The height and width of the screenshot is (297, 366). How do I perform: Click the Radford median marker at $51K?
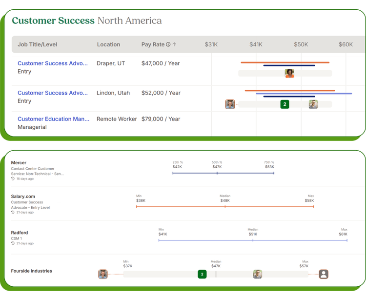tap(253, 240)
